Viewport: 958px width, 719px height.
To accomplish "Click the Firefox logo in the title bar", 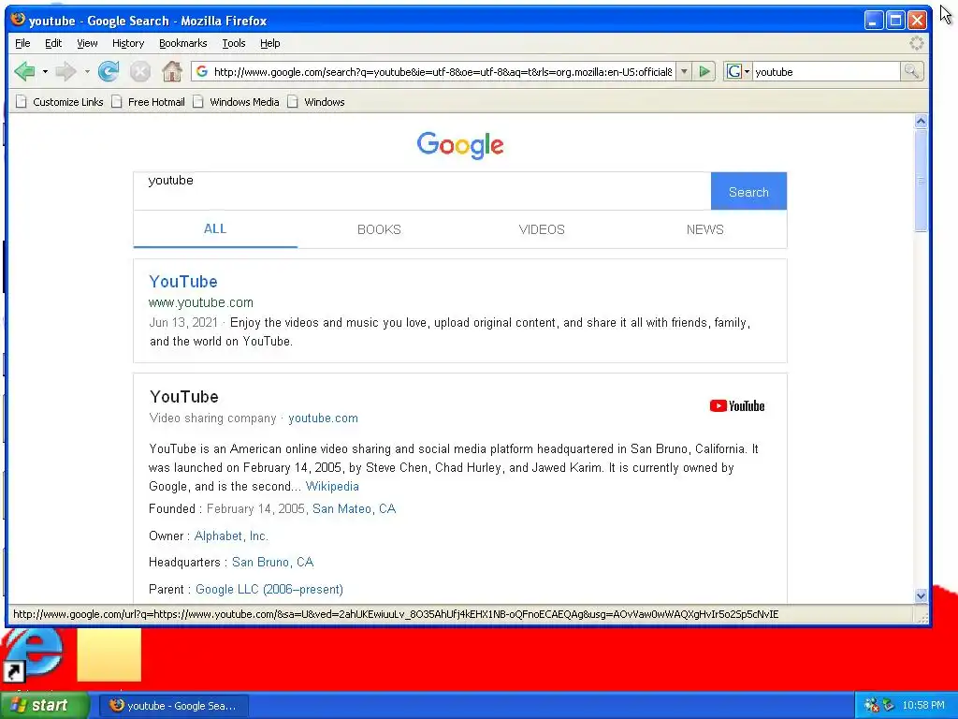I will [19, 20].
